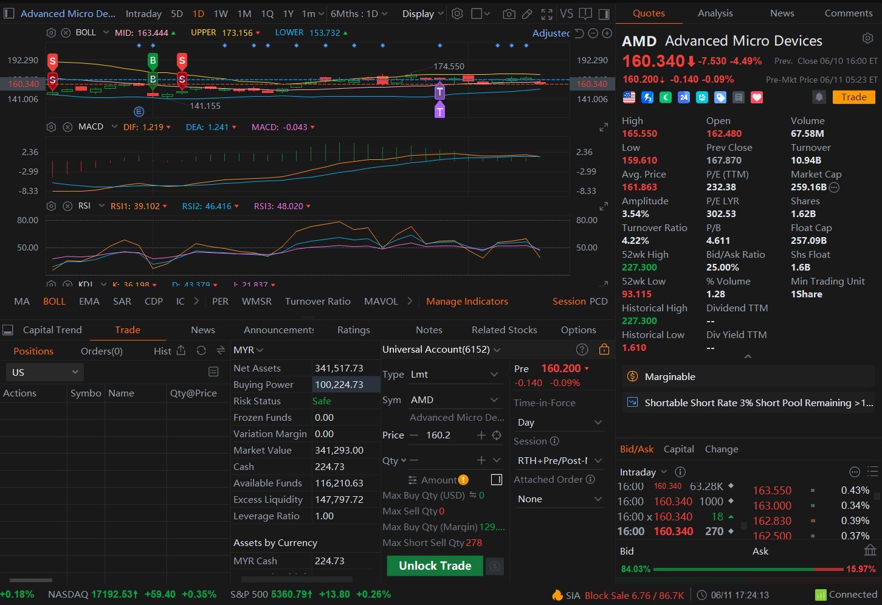Pick price from chart with crosshair icon
The width and height of the screenshot is (882, 605).
click(x=497, y=435)
